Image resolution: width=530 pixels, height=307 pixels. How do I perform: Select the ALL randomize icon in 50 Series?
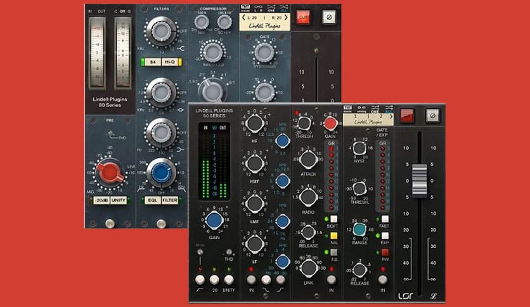389,109
